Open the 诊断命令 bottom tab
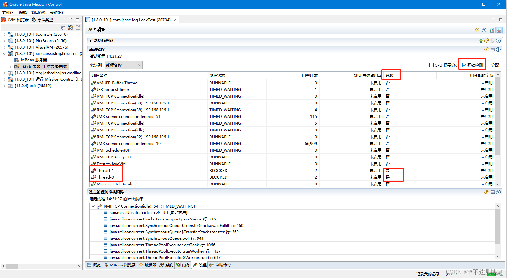 (x=220, y=265)
